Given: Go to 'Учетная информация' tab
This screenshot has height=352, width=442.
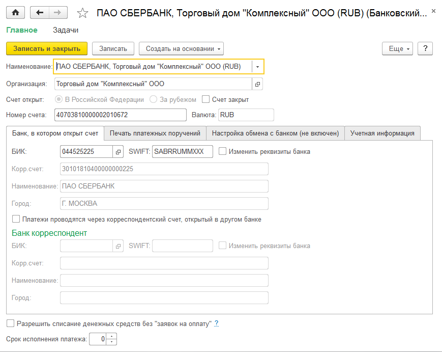Looking at the screenshot, I should coord(382,133).
